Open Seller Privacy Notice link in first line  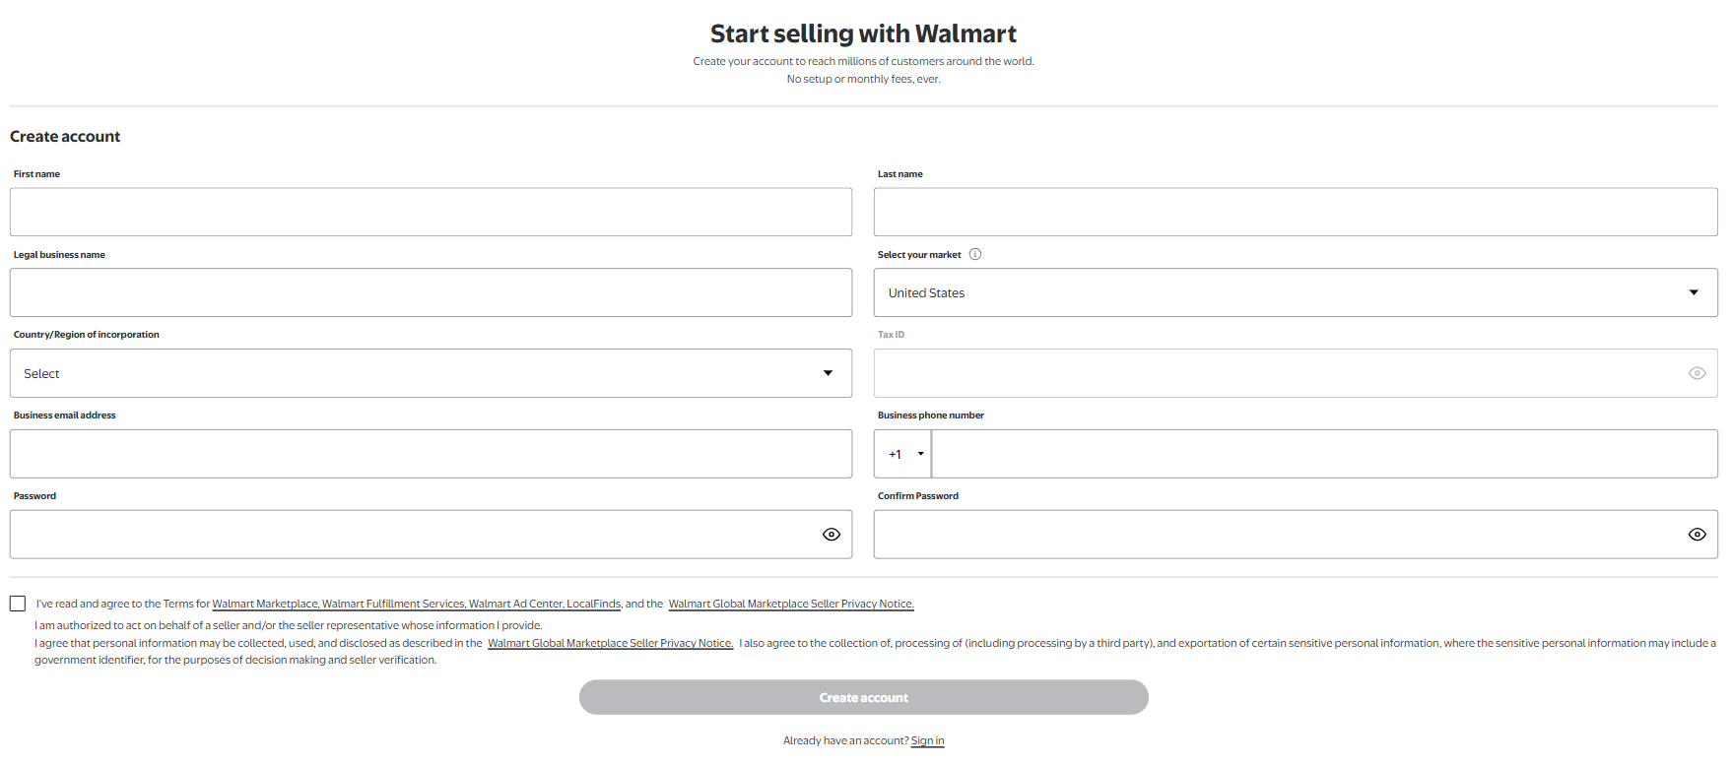[x=791, y=604]
